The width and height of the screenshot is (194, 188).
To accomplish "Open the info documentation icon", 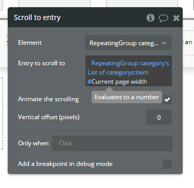I will [x=150, y=17].
